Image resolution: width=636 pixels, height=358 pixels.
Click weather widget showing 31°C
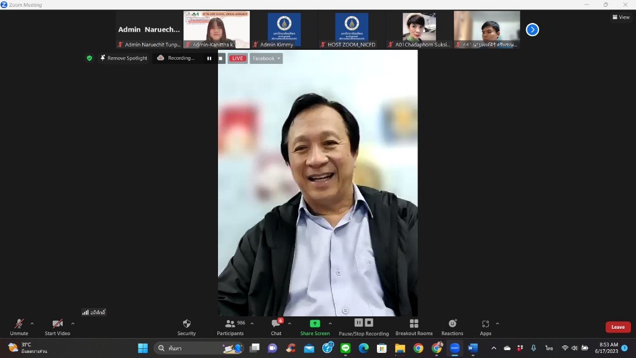pyautogui.click(x=29, y=348)
